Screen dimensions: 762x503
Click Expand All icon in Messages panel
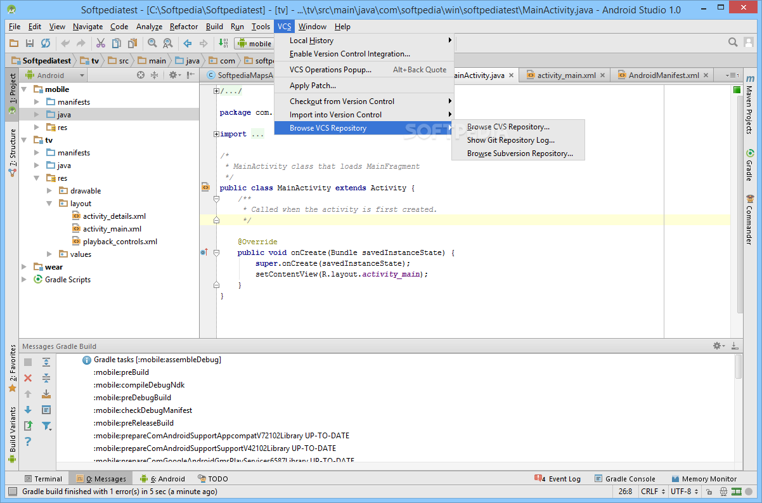(46, 362)
